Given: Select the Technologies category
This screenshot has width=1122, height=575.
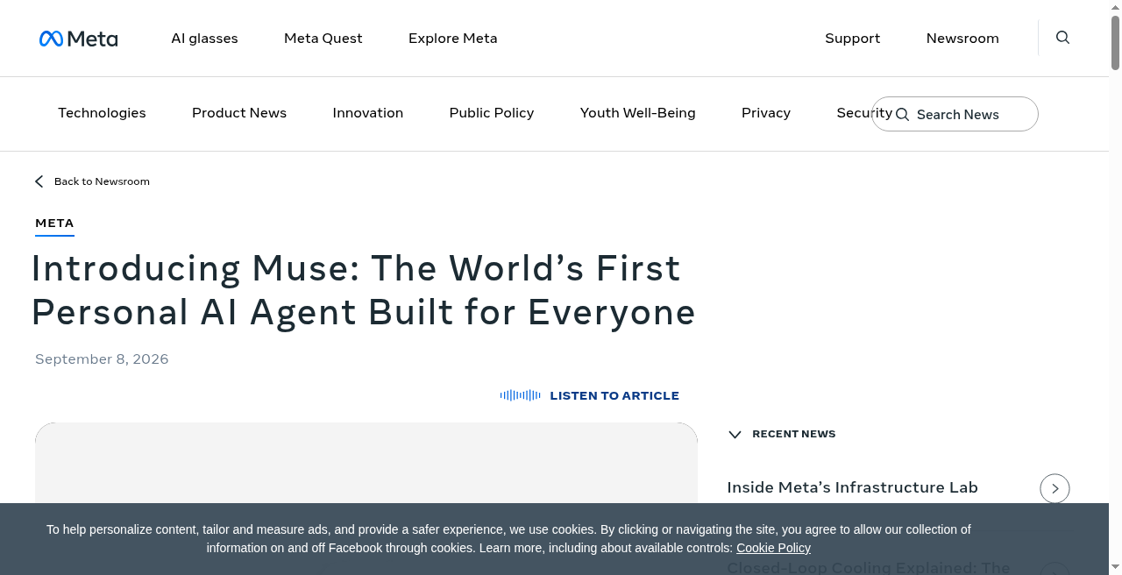Looking at the screenshot, I should [102, 113].
